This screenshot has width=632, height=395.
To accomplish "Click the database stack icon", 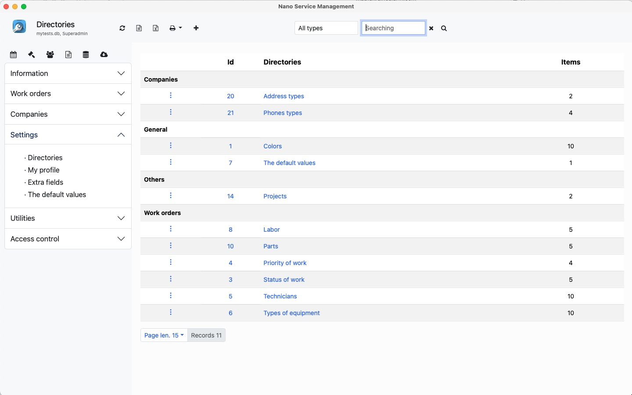I will (86, 54).
